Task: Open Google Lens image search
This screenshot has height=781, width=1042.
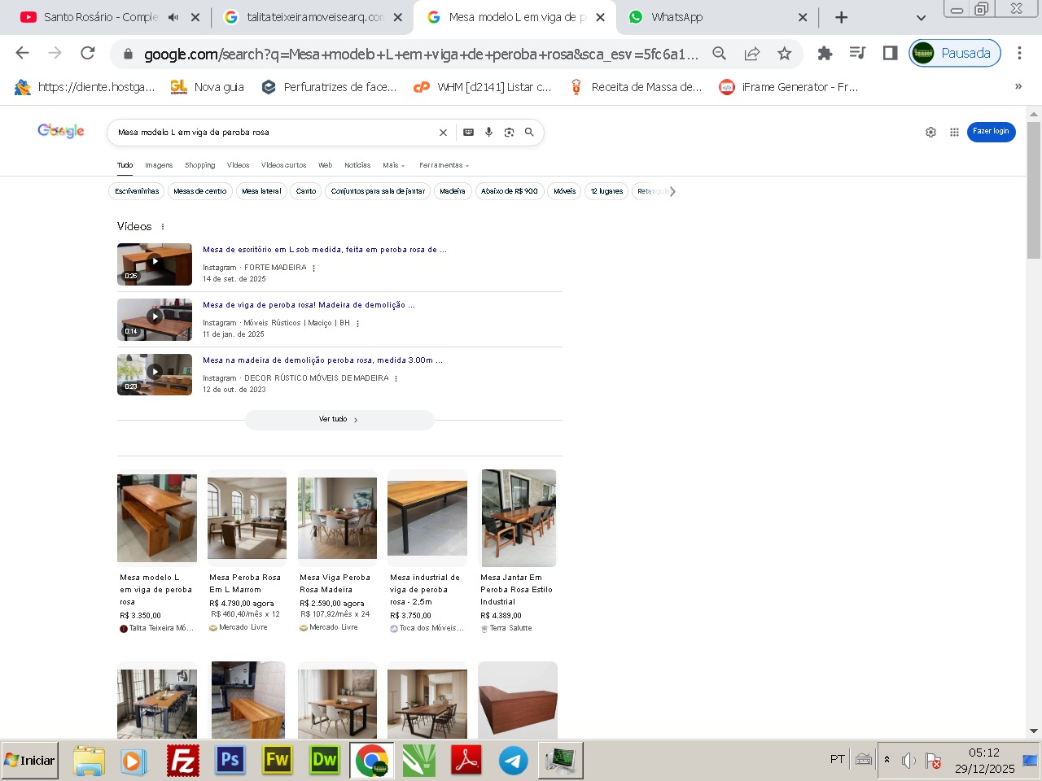Action: [509, 132]
